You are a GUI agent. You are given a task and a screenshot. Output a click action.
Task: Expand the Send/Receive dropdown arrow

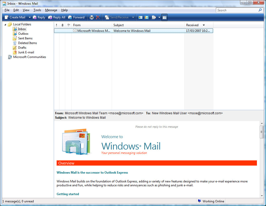[133, 17]
